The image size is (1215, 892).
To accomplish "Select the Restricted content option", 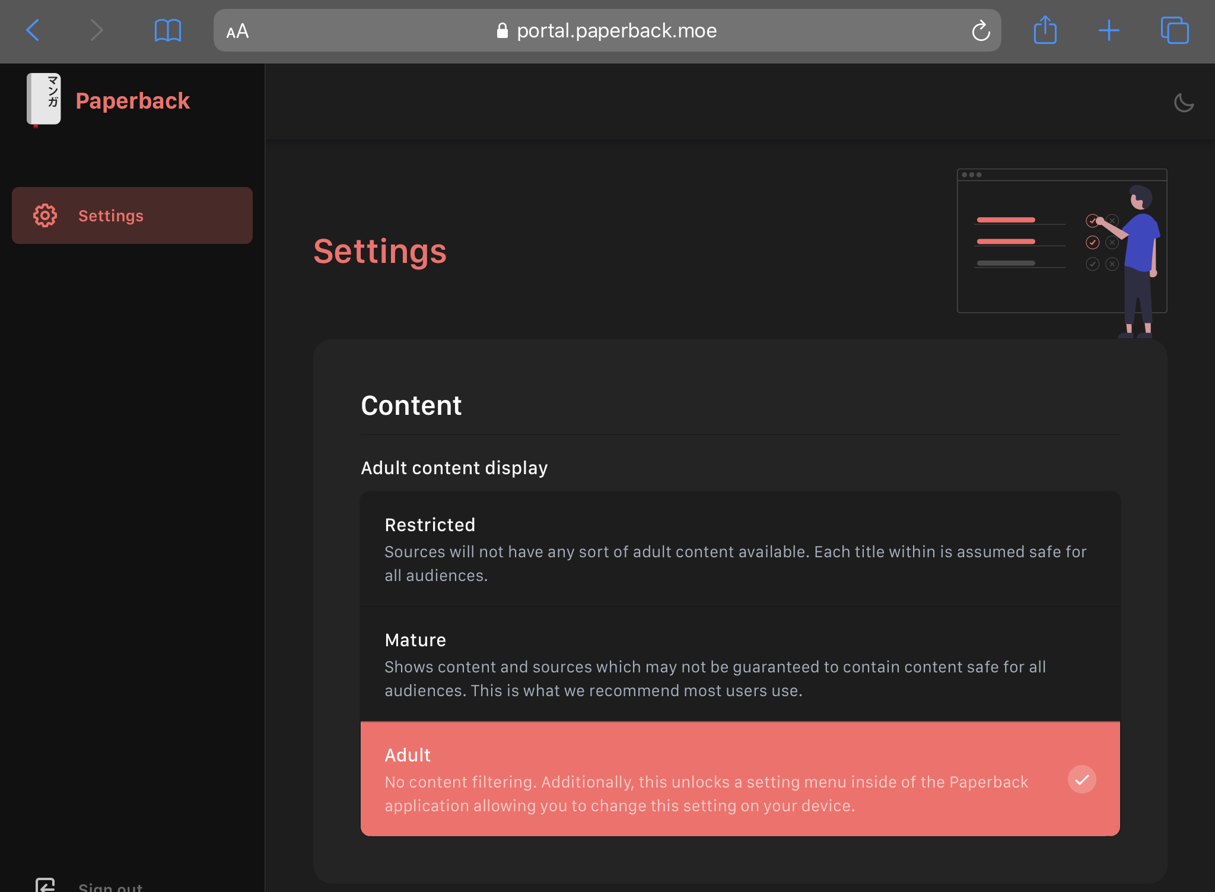I will pos(740,549).
